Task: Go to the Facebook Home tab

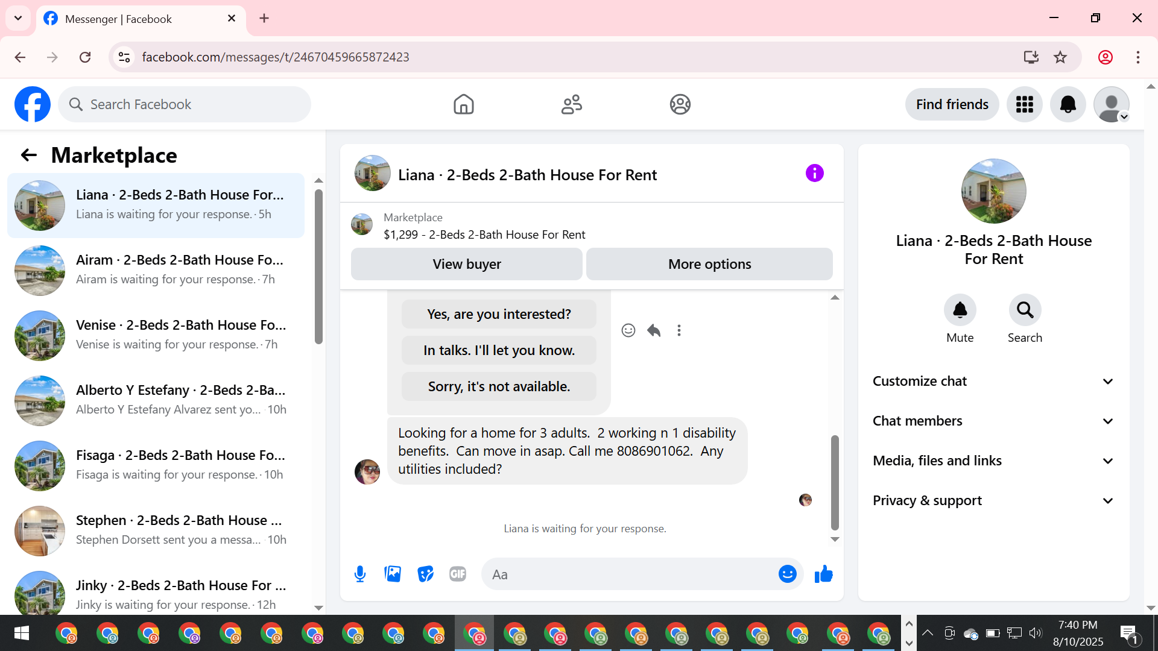Action: (463, 104)
